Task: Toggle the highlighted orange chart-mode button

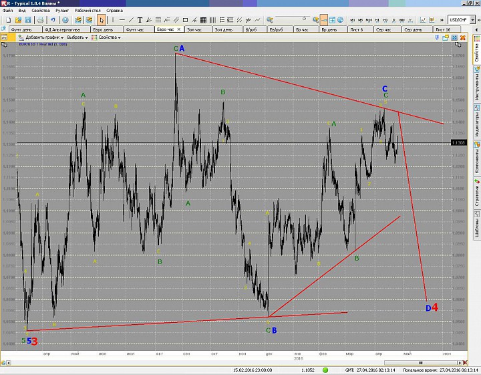Action: pos(324,20)
